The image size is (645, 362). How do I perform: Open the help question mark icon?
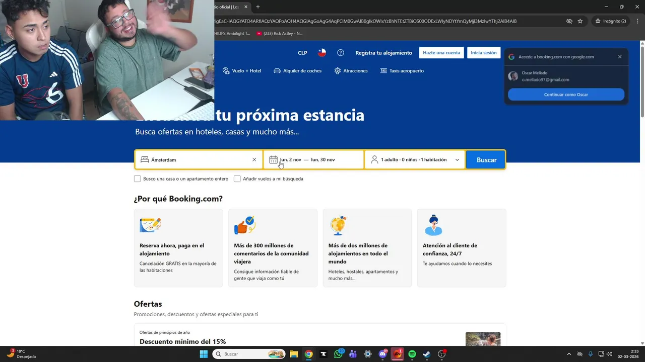[x=341, y=53]
